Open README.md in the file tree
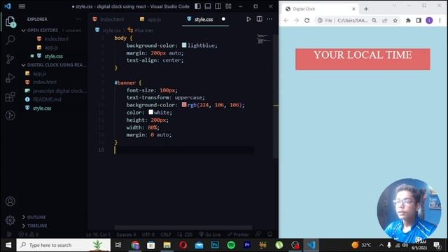This screenshot has height=252, width=448. [47, 99]
